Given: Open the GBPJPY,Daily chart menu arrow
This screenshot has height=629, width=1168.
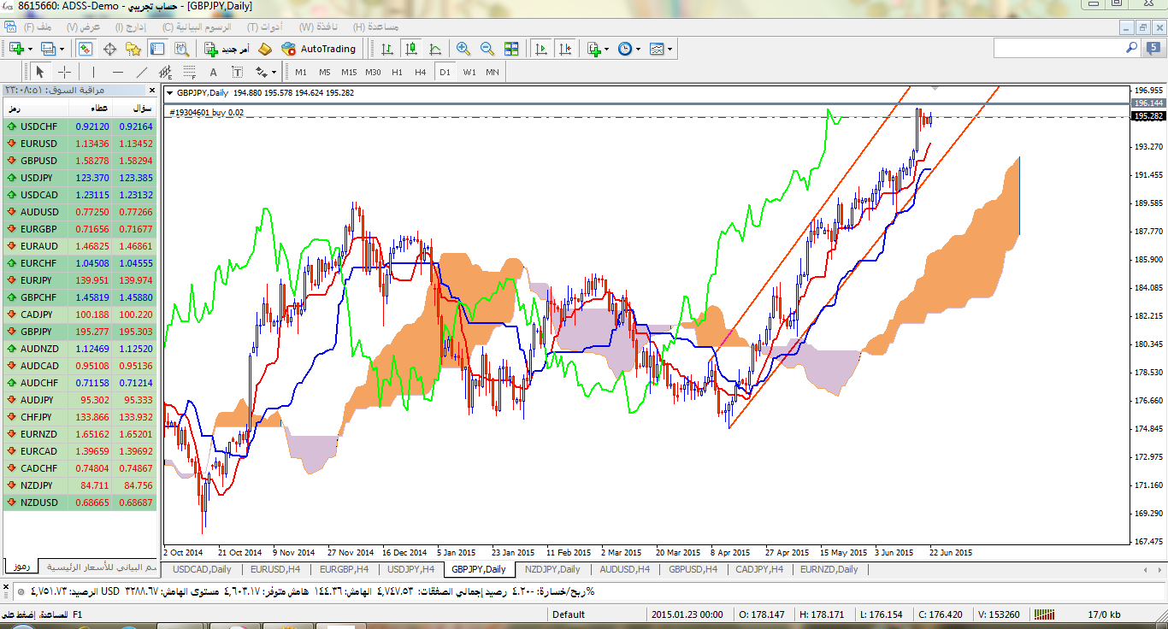Looking at the screenshot, I should click(169, 92).
